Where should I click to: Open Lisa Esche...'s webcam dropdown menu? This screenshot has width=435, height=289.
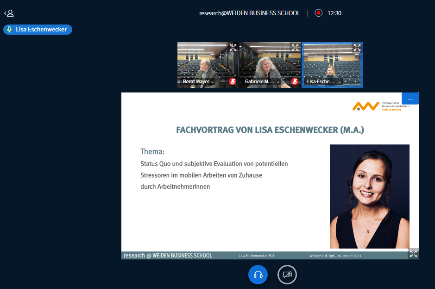coord(324,81)
